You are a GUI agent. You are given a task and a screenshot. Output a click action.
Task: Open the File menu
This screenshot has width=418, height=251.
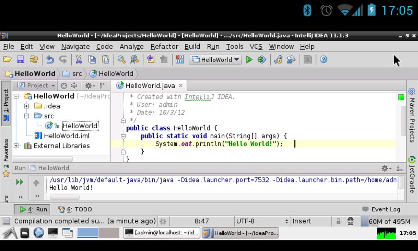click(8, 46)
